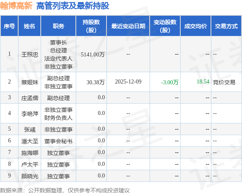The image size is (242, 194).
Task: Click the 变动股数(股) column header
Action: click(x=165, y=26)
